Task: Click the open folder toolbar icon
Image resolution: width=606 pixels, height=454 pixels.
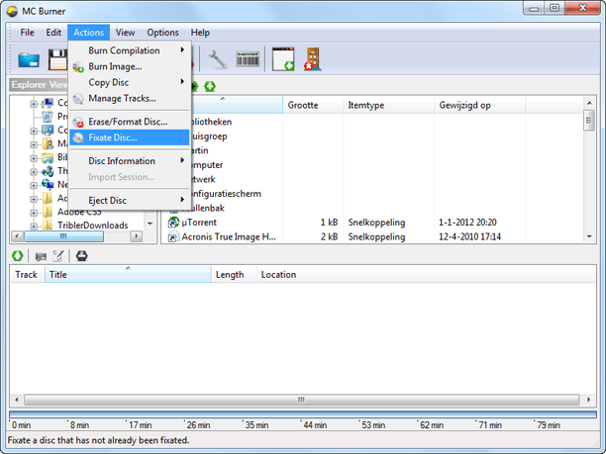Action: click(29, 59)
